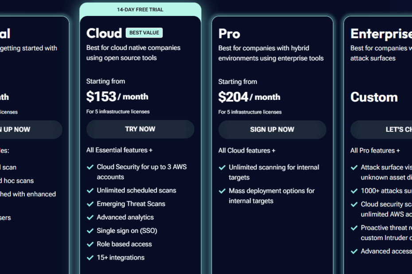Click the checkmark for Mass deployment options
Screen dimensions: 412x274
pos(222,191)
